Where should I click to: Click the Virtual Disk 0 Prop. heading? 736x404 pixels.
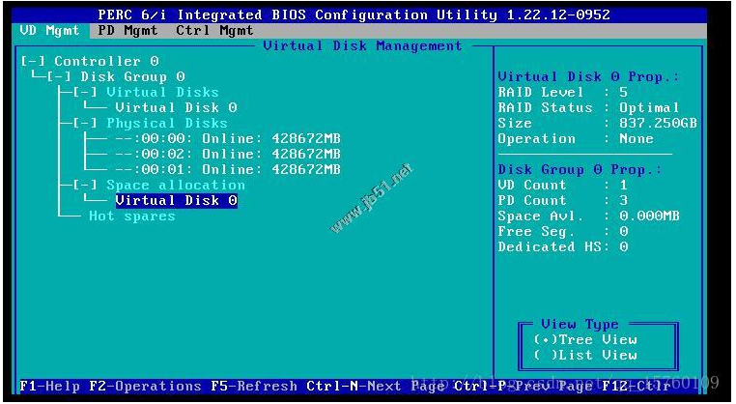[588, 77]
